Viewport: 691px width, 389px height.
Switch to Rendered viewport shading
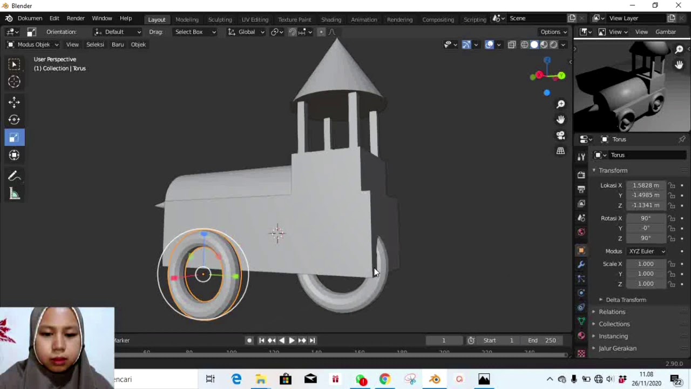point(553,45)
